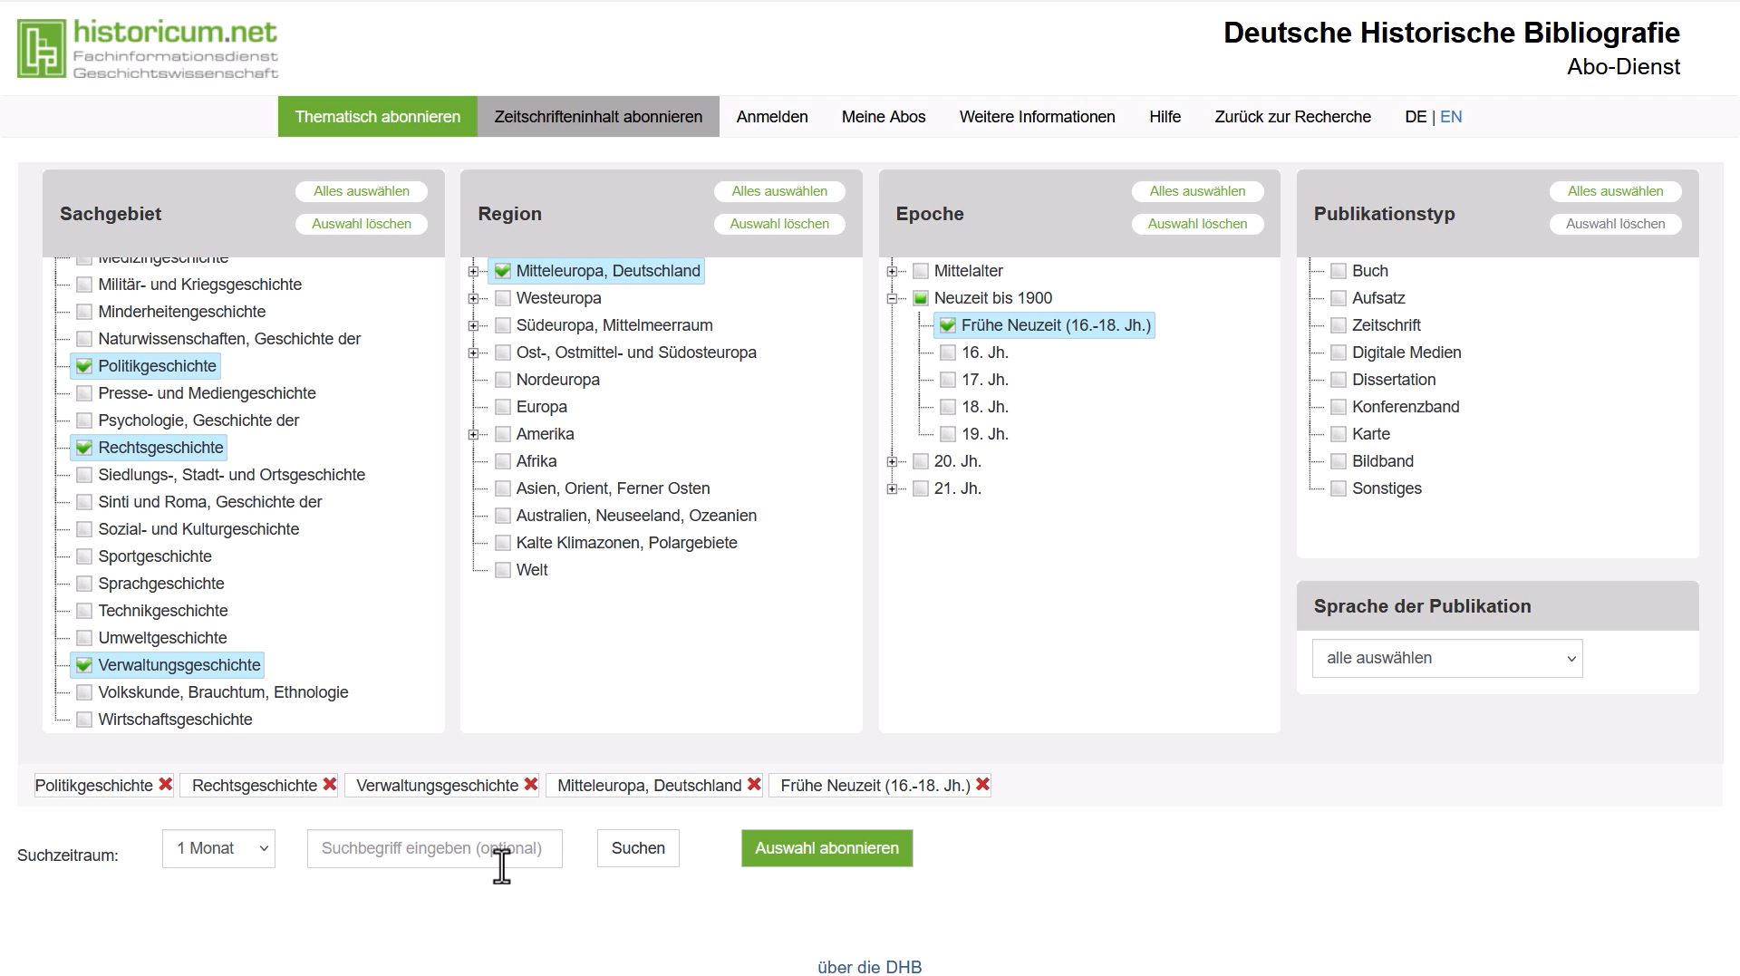Screen dimensions: 1740x976
Task: Remove the Verwaltungsgeschichte filter tag
Action: click(x=531, y=785)
